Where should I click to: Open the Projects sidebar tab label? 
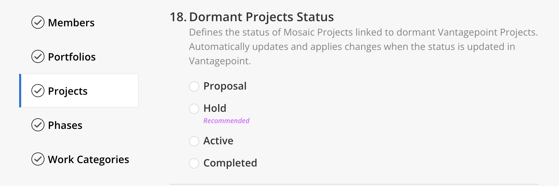(x=68, y=91)
